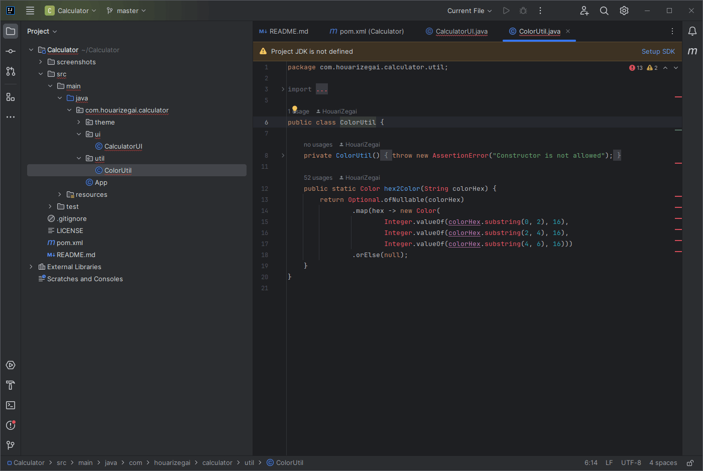Viewport: 703px width, 471px height.
Task: Open the Maven tool window
Action: (x=692, y=51)
